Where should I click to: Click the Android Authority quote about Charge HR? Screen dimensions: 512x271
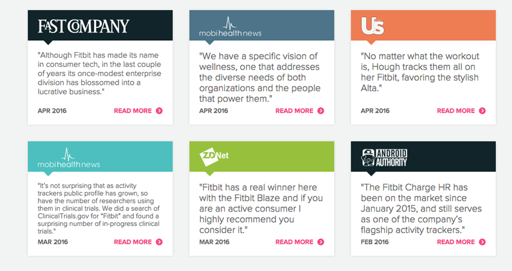[x=420, y=208]
